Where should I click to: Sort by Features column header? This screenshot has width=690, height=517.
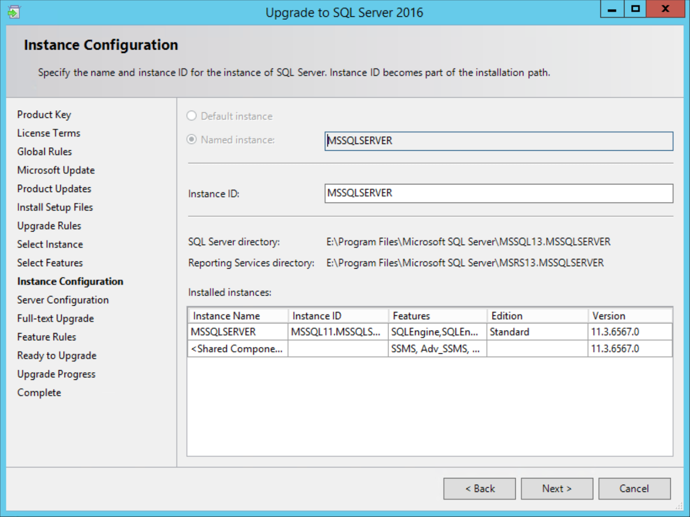[x=438, y=316]
